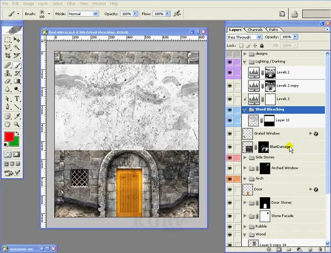Enable airbrush option in options bar

pos(177,14)
